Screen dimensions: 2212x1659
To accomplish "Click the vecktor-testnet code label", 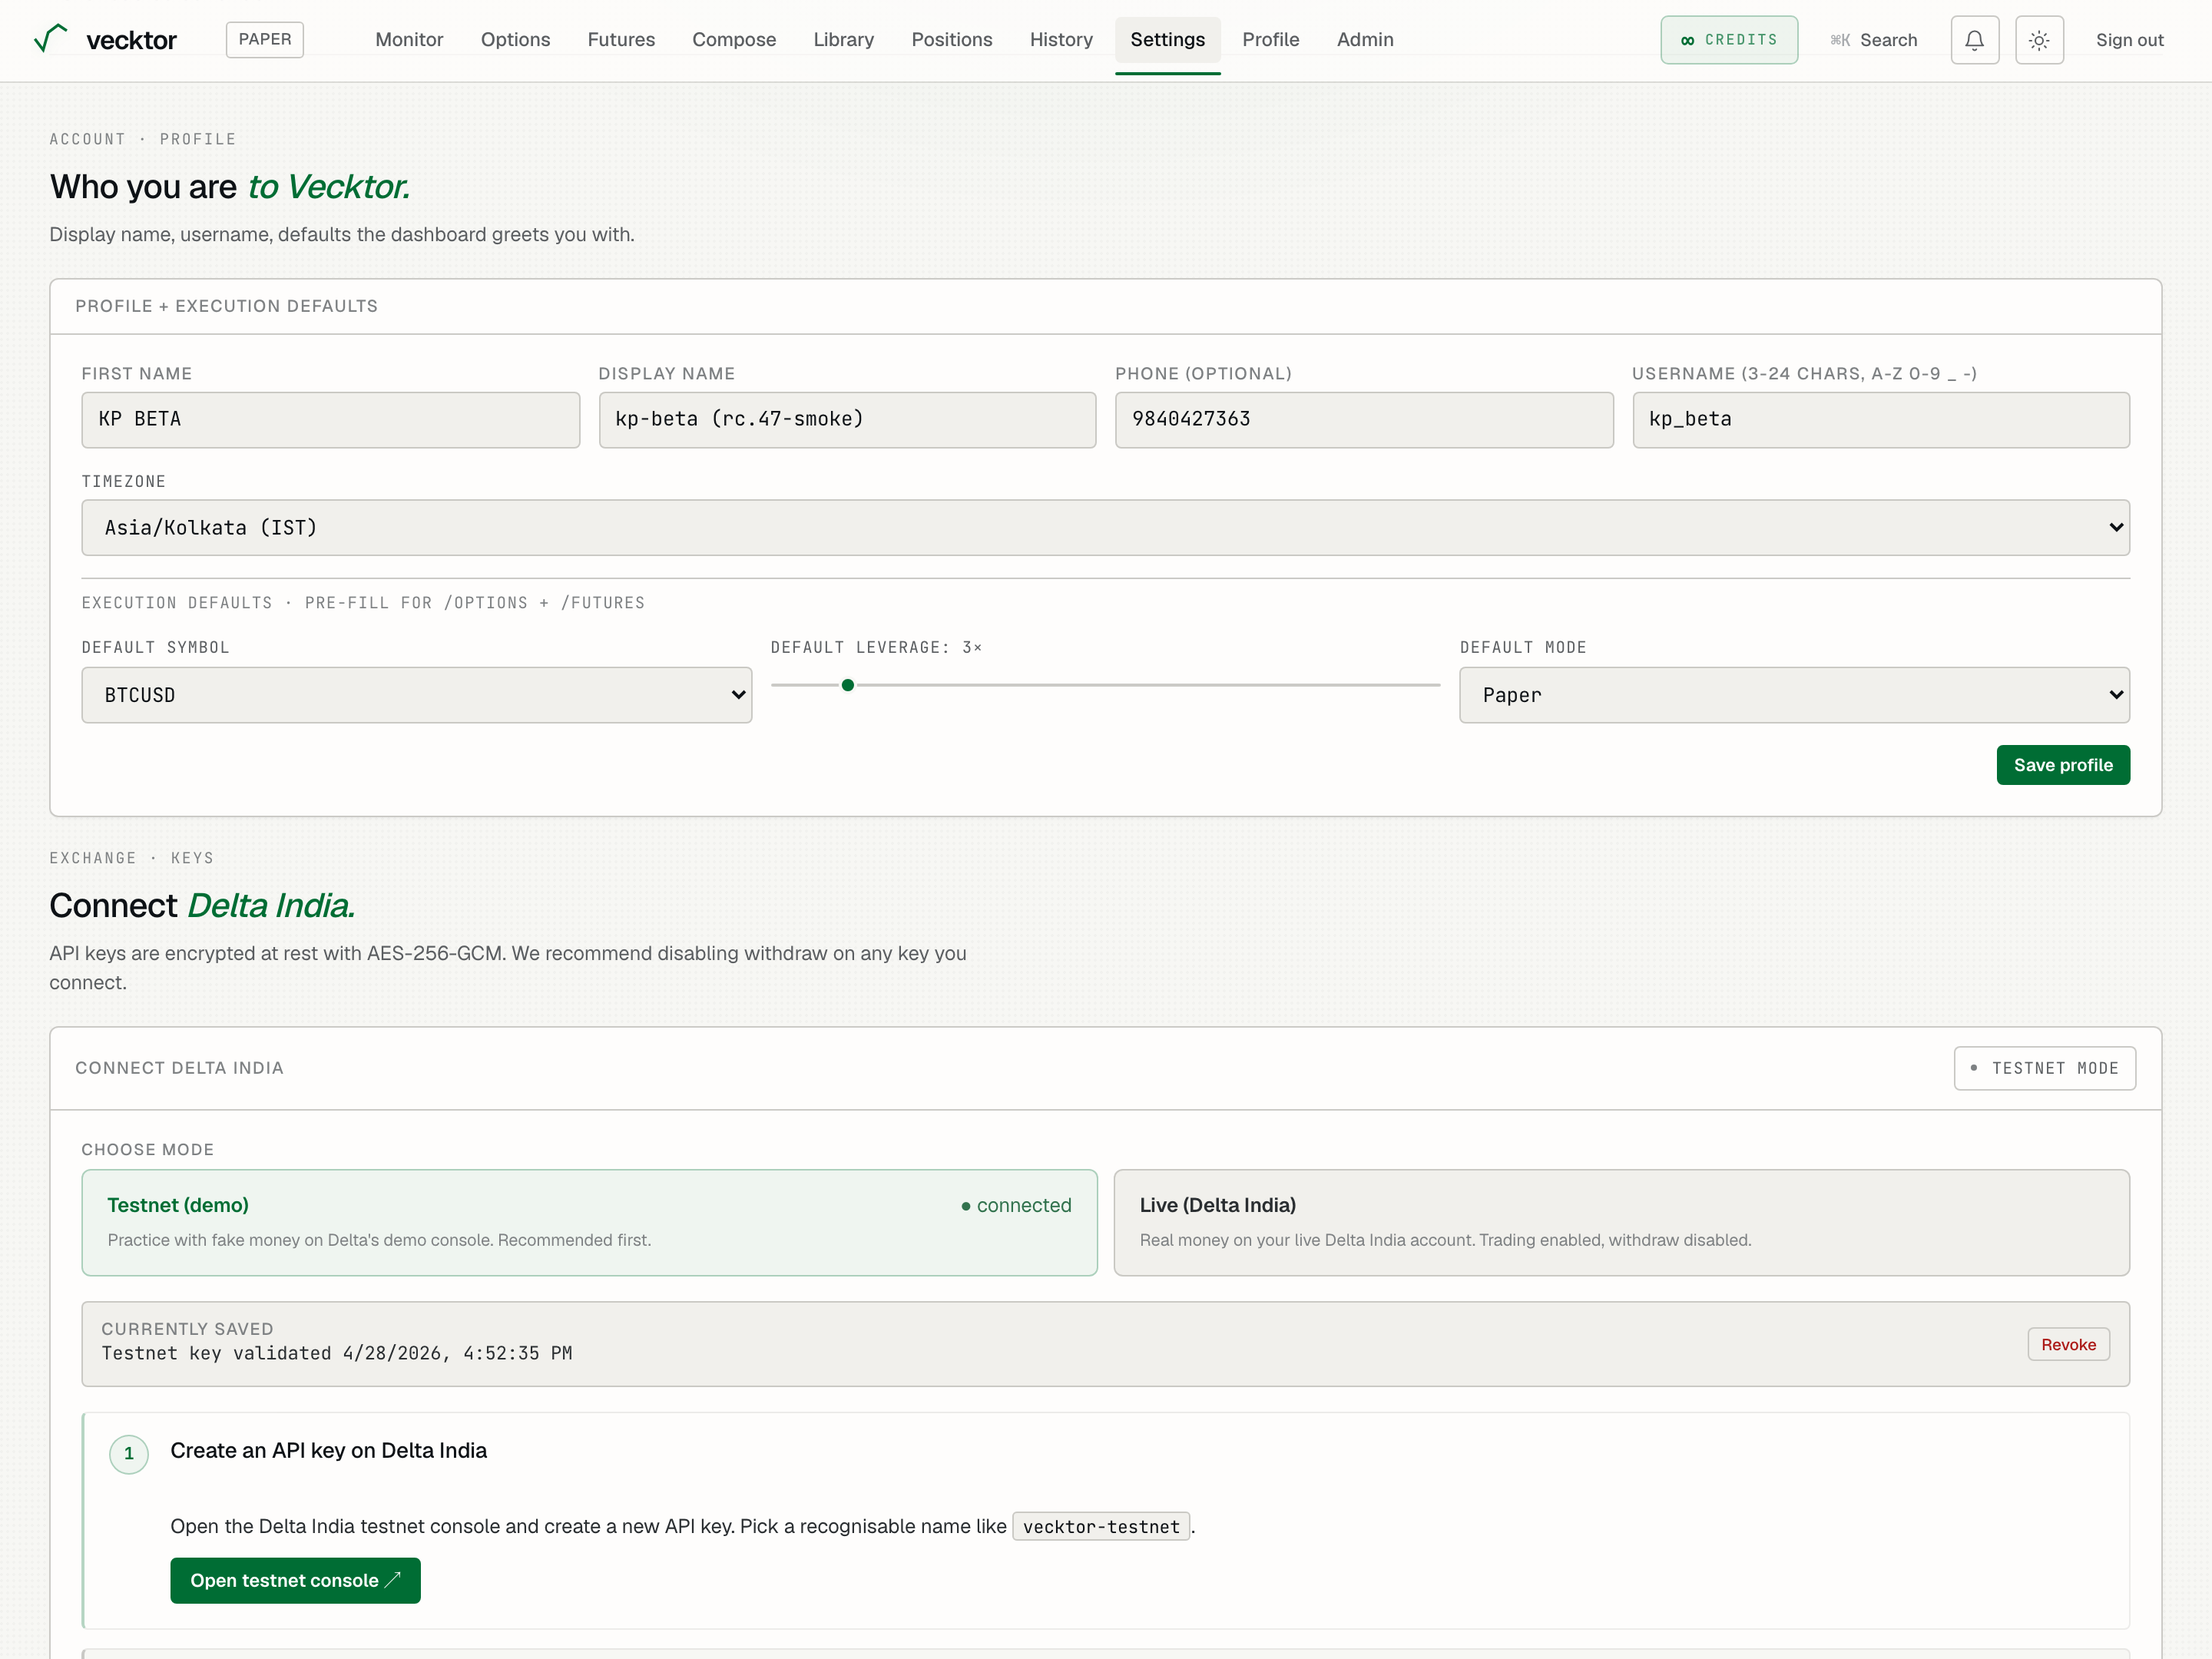I will 1101,1526.
